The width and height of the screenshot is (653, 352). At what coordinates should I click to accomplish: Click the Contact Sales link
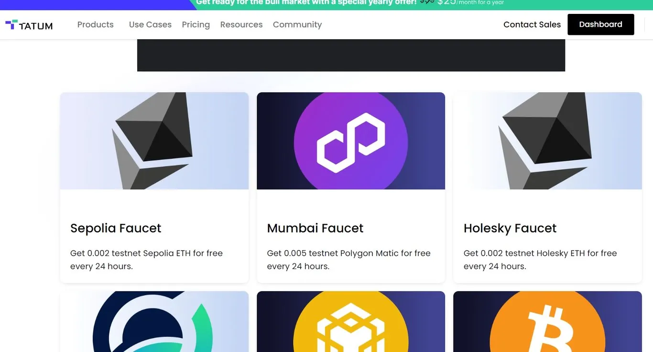point(532,24)
